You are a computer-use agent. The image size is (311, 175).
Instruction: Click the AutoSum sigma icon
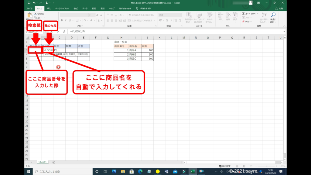[x=244, y=14]
